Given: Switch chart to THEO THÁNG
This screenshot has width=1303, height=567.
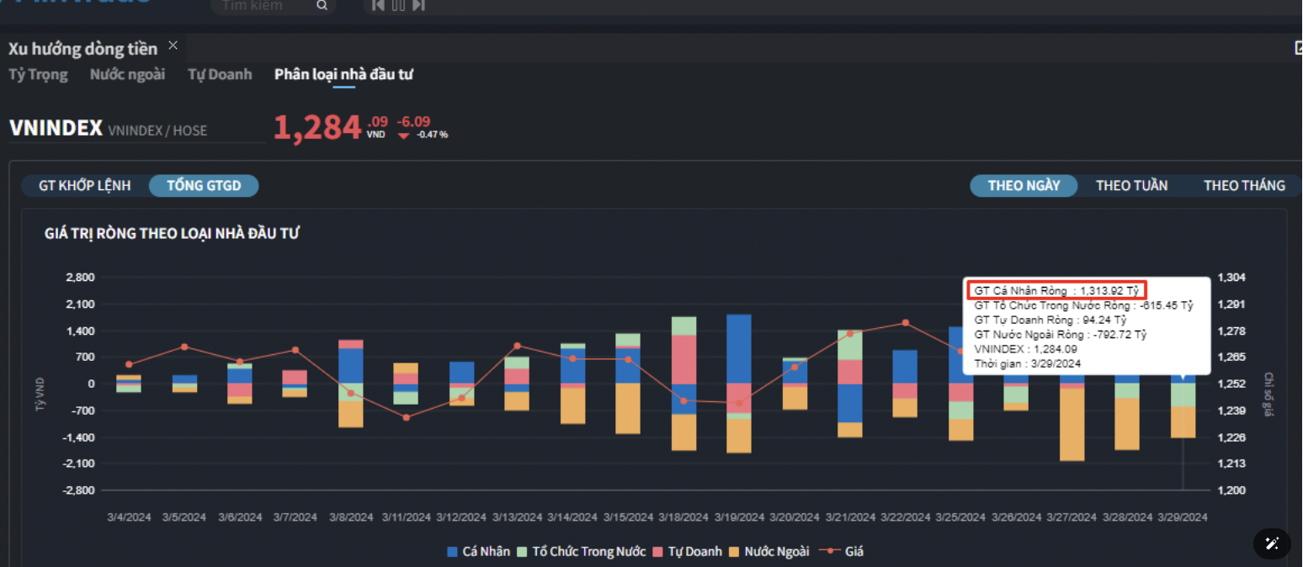Looking at the screenshot, I should pos(1244,186).
